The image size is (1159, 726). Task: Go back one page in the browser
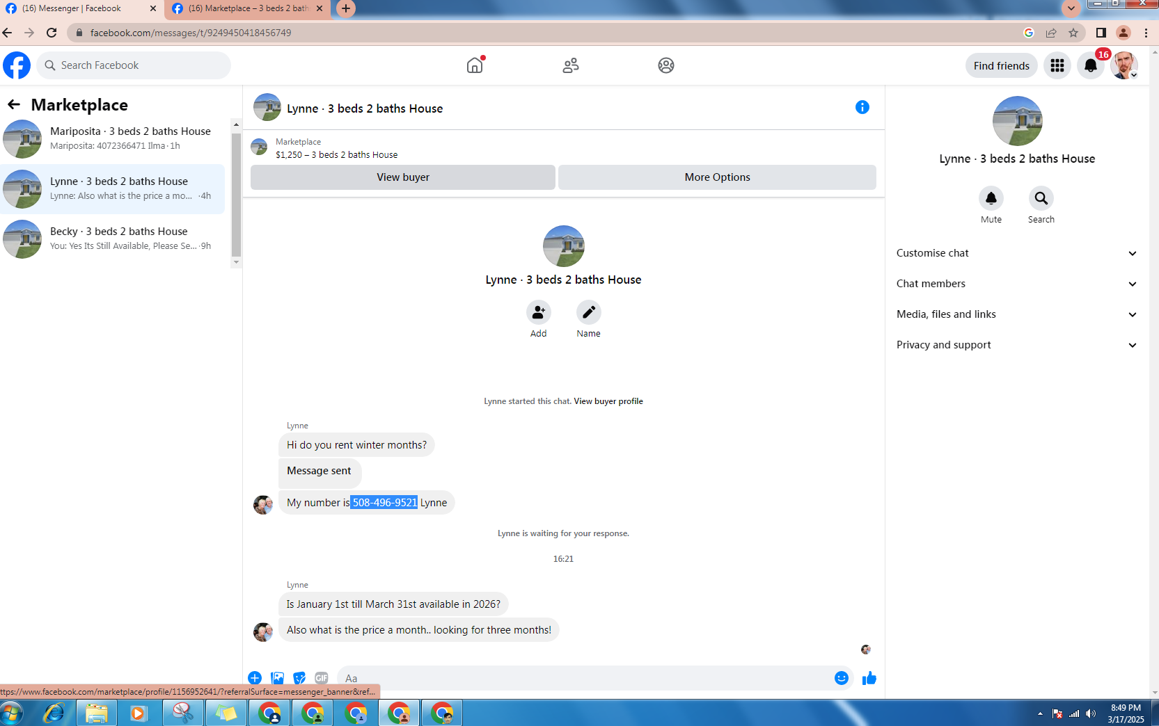tap(8, 33)
